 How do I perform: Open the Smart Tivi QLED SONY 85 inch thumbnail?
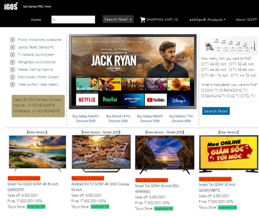pos(38,154)
